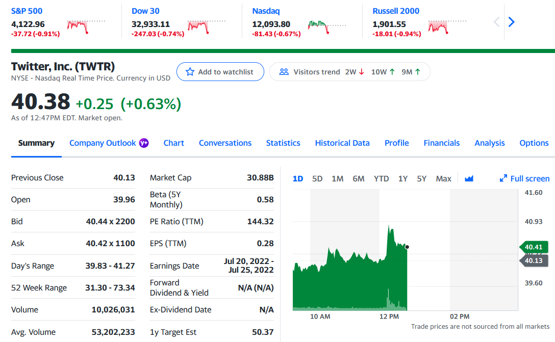Screen dimensions: 555x342
Task: Click the Volume value 10,026,031
Action: coord(113,309)
